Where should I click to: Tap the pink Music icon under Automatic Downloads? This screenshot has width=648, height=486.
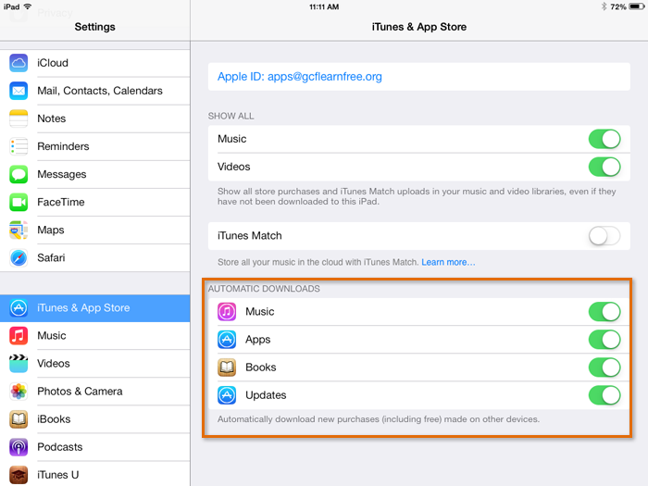pos(227,312)
